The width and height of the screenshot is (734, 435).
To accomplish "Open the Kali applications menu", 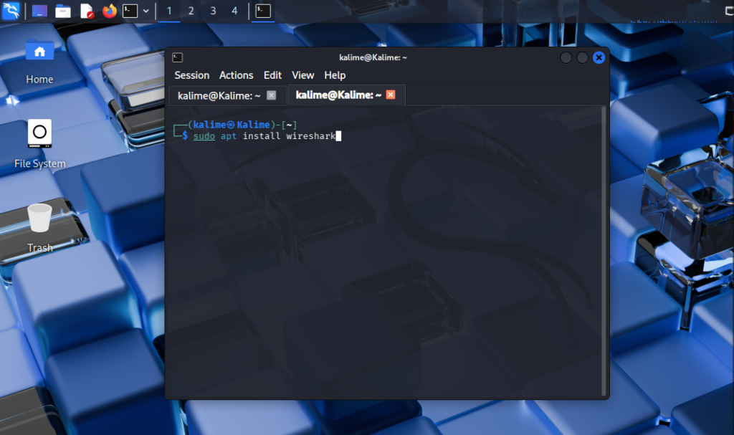I will (x=11, y=11).
